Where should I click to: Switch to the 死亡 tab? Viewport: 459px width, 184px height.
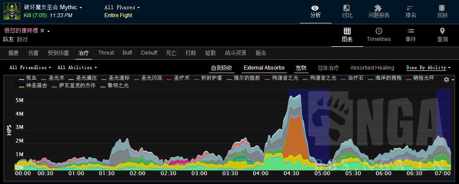click(x=171, y=53)
